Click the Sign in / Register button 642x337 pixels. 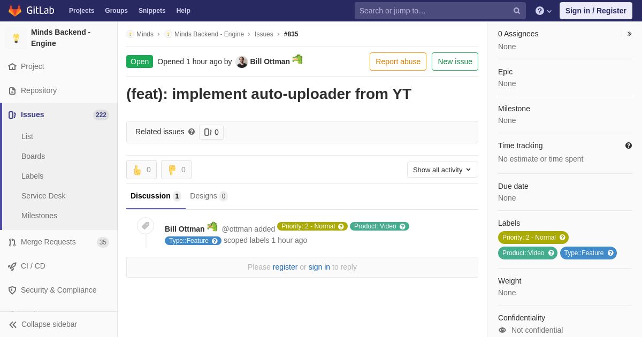(596, 11)
